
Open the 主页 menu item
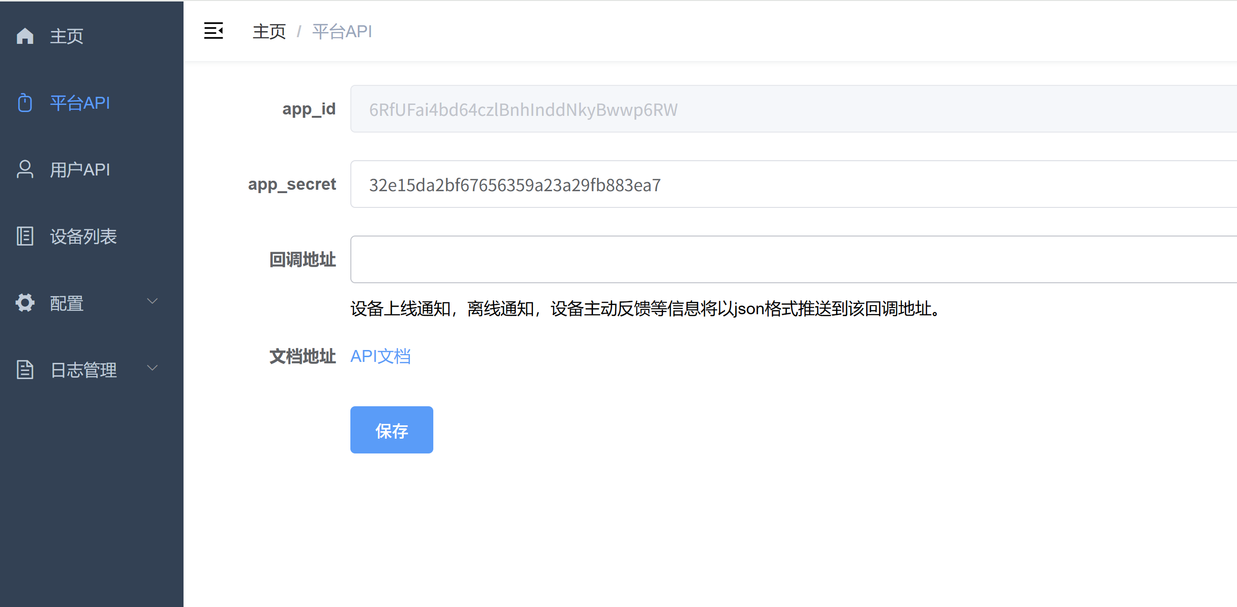67,36
